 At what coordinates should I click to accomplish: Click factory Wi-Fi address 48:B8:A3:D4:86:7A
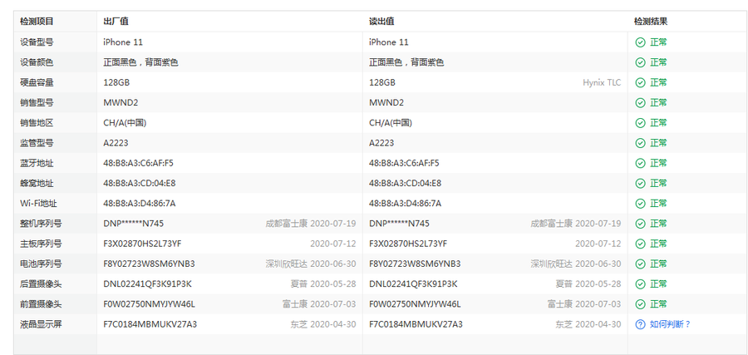coord(140,204)
